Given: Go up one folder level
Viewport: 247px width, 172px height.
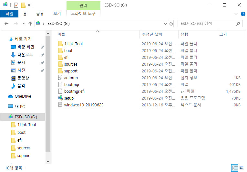Looking at the screenshot, I should 30,24.
